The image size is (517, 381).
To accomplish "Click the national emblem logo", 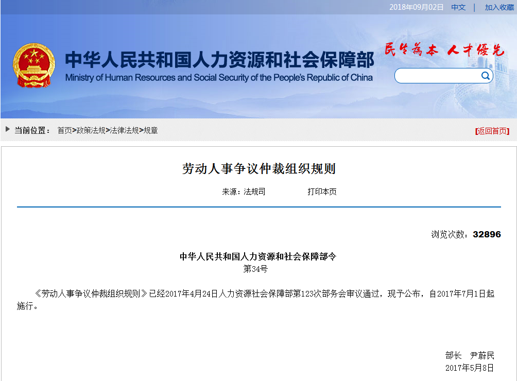I will (34, 65).
